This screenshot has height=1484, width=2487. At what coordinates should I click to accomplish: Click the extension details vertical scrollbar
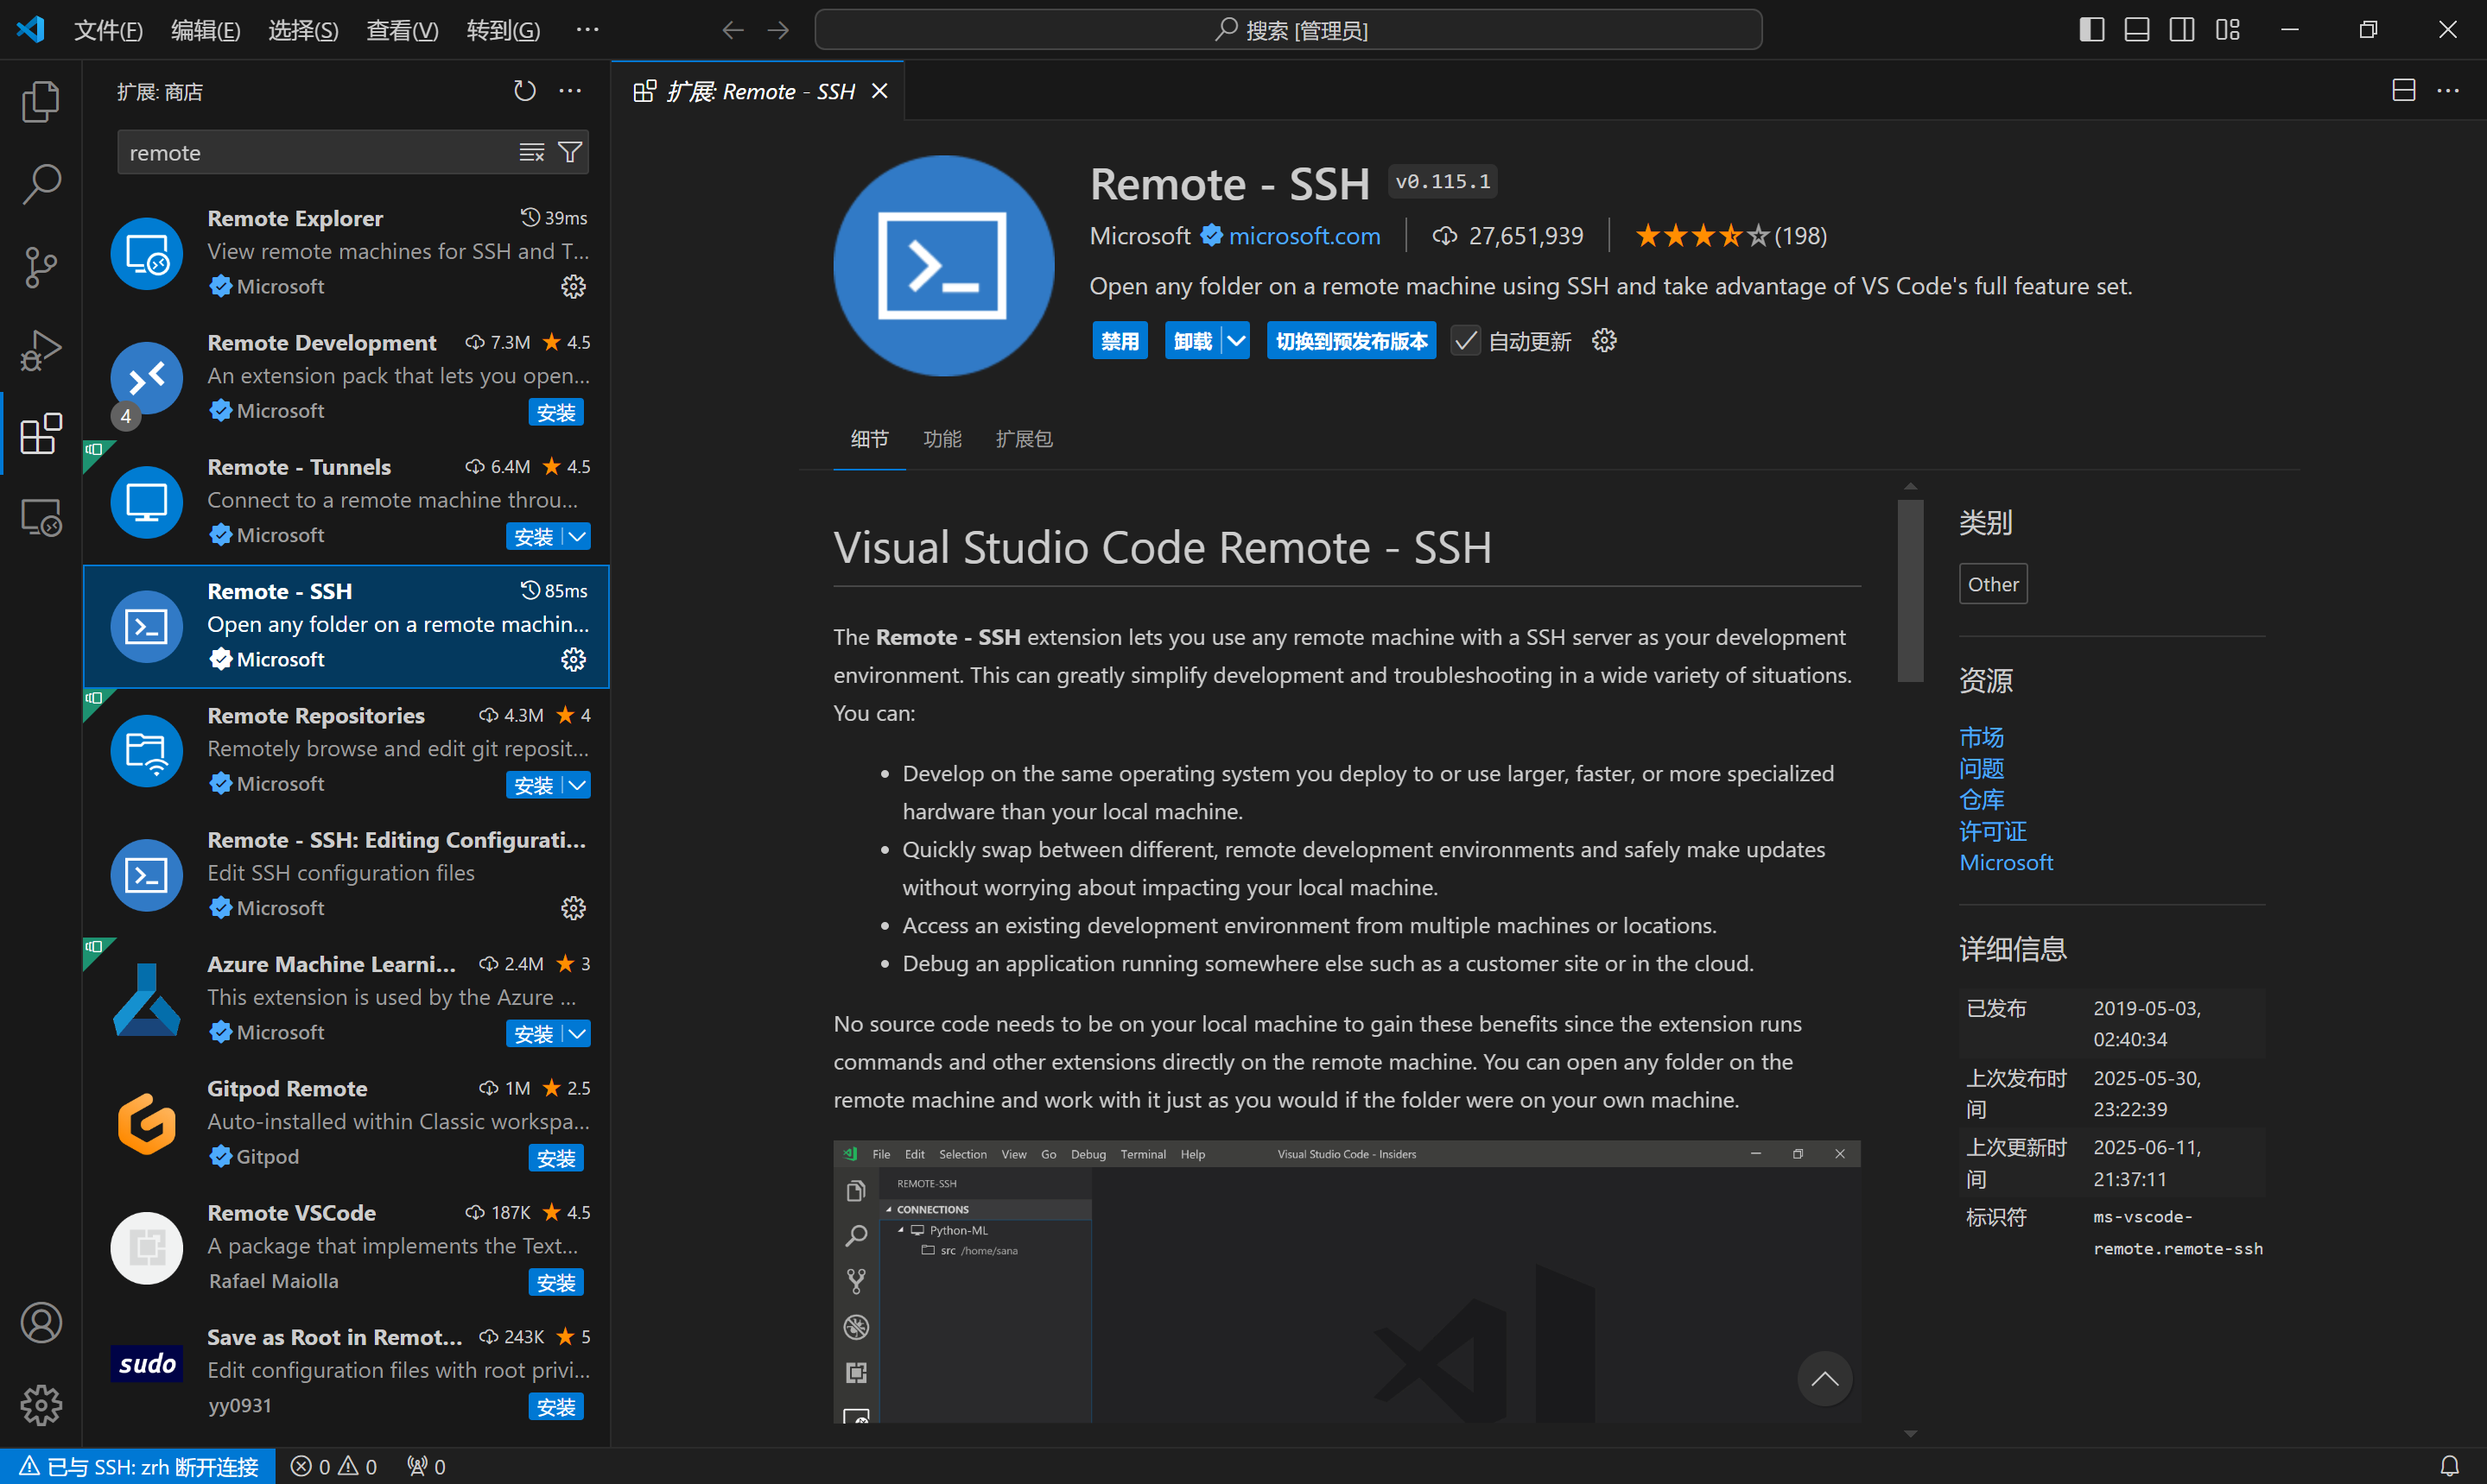[x=1910, y=590]
